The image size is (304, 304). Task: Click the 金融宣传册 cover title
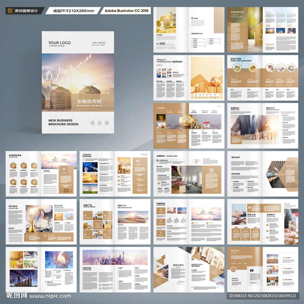89,102
